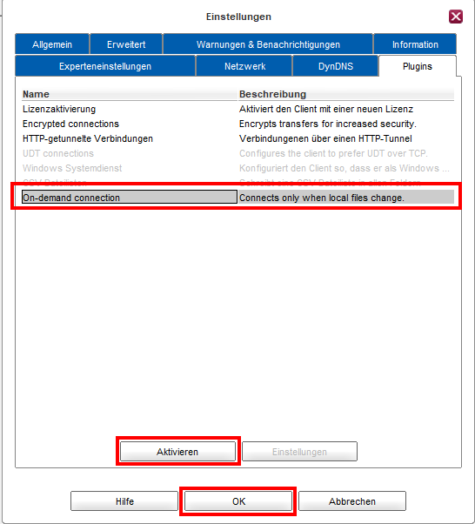475x524 pixels.
Task: Go to the Netzwerk tab
Action: coord(244,66)
